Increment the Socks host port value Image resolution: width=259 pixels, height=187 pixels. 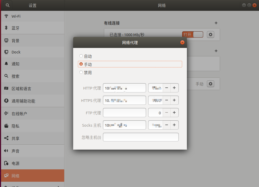tap(174, 125)
